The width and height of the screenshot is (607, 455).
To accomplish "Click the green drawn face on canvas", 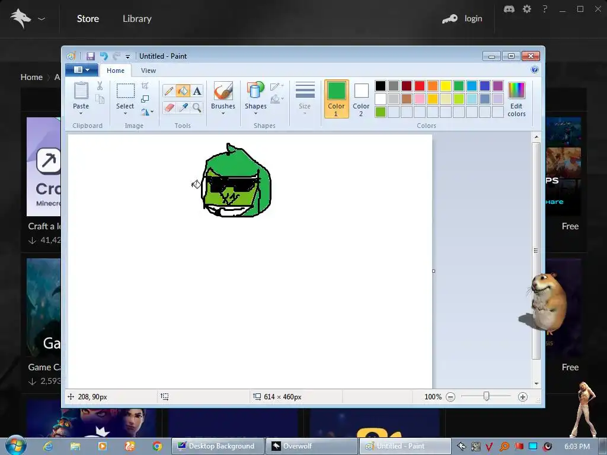I will (236, 181).
